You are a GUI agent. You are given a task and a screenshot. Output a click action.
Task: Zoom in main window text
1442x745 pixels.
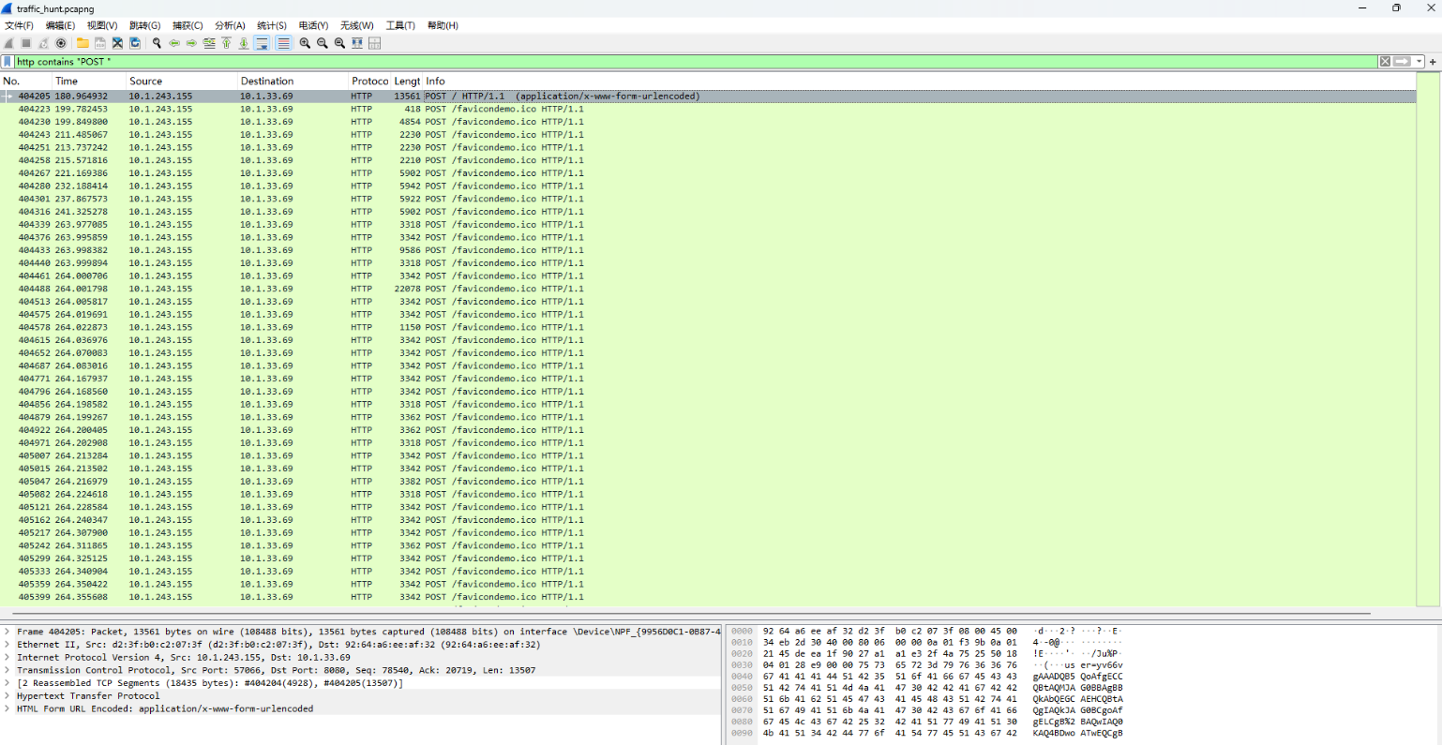[x=305, y=43]
